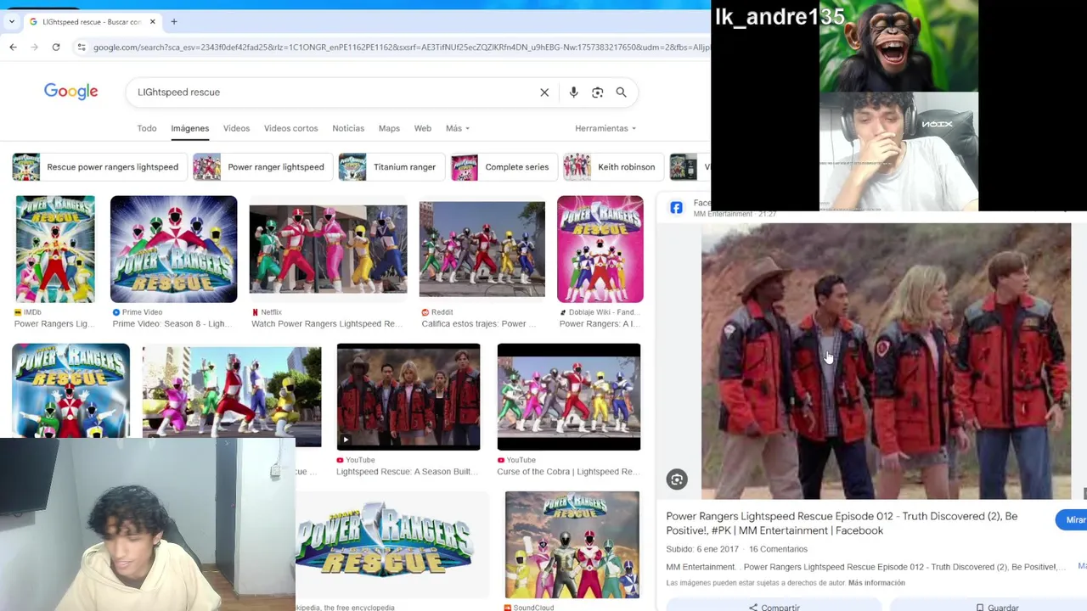Screen dimensions: 1087x611
Task: Open the tab search dropdown arrow
Action: coord(12,21)
